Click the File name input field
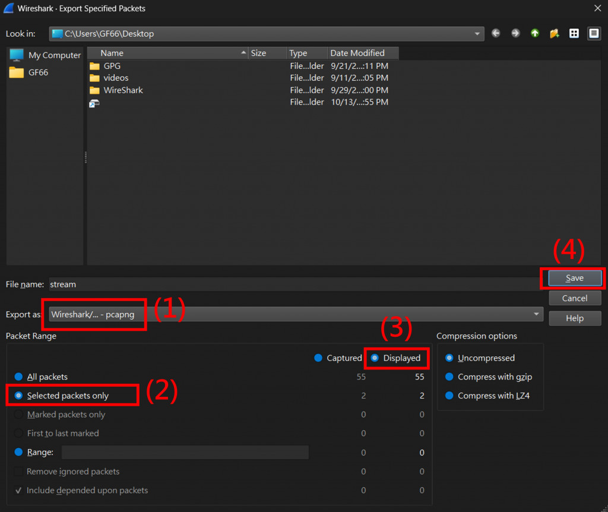Viewport: 608px width, 512px height. click(x=294, y=285)
